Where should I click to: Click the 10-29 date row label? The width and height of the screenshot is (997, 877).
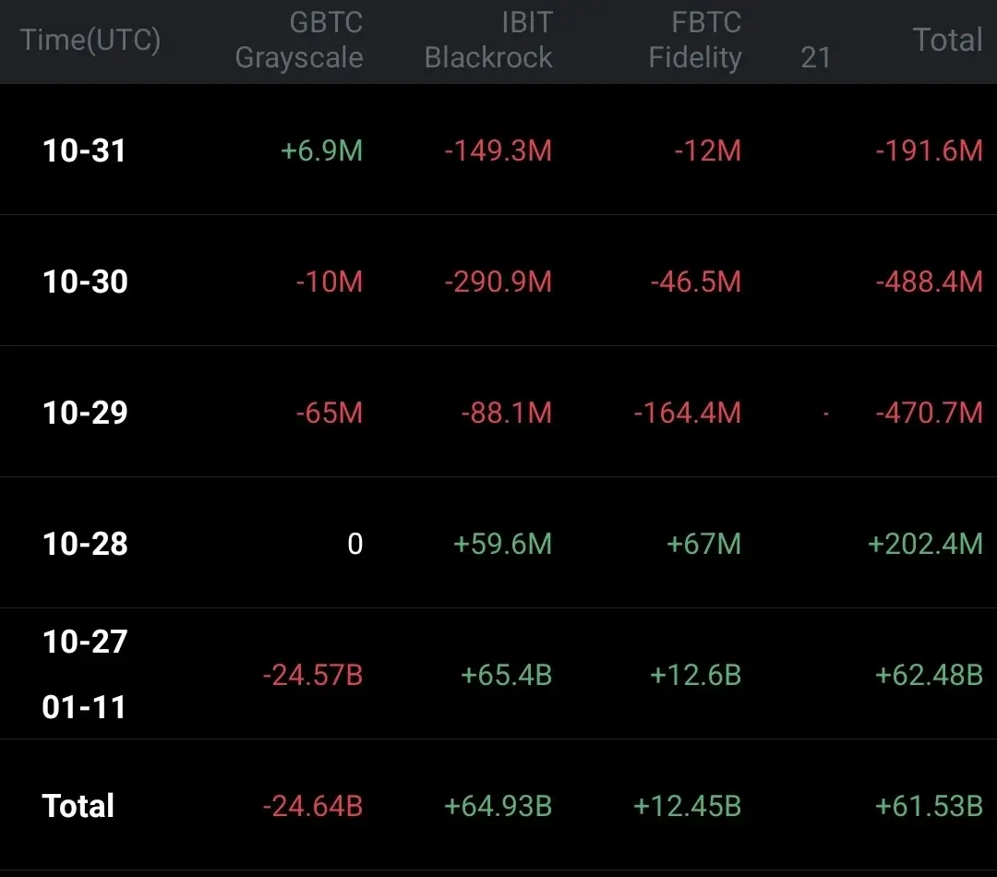85,413
